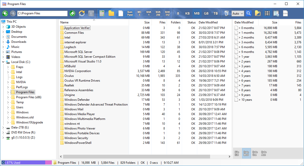Switch size units to KB
The height and width of the screenshot is (166, 304).
tap(187, 13)
